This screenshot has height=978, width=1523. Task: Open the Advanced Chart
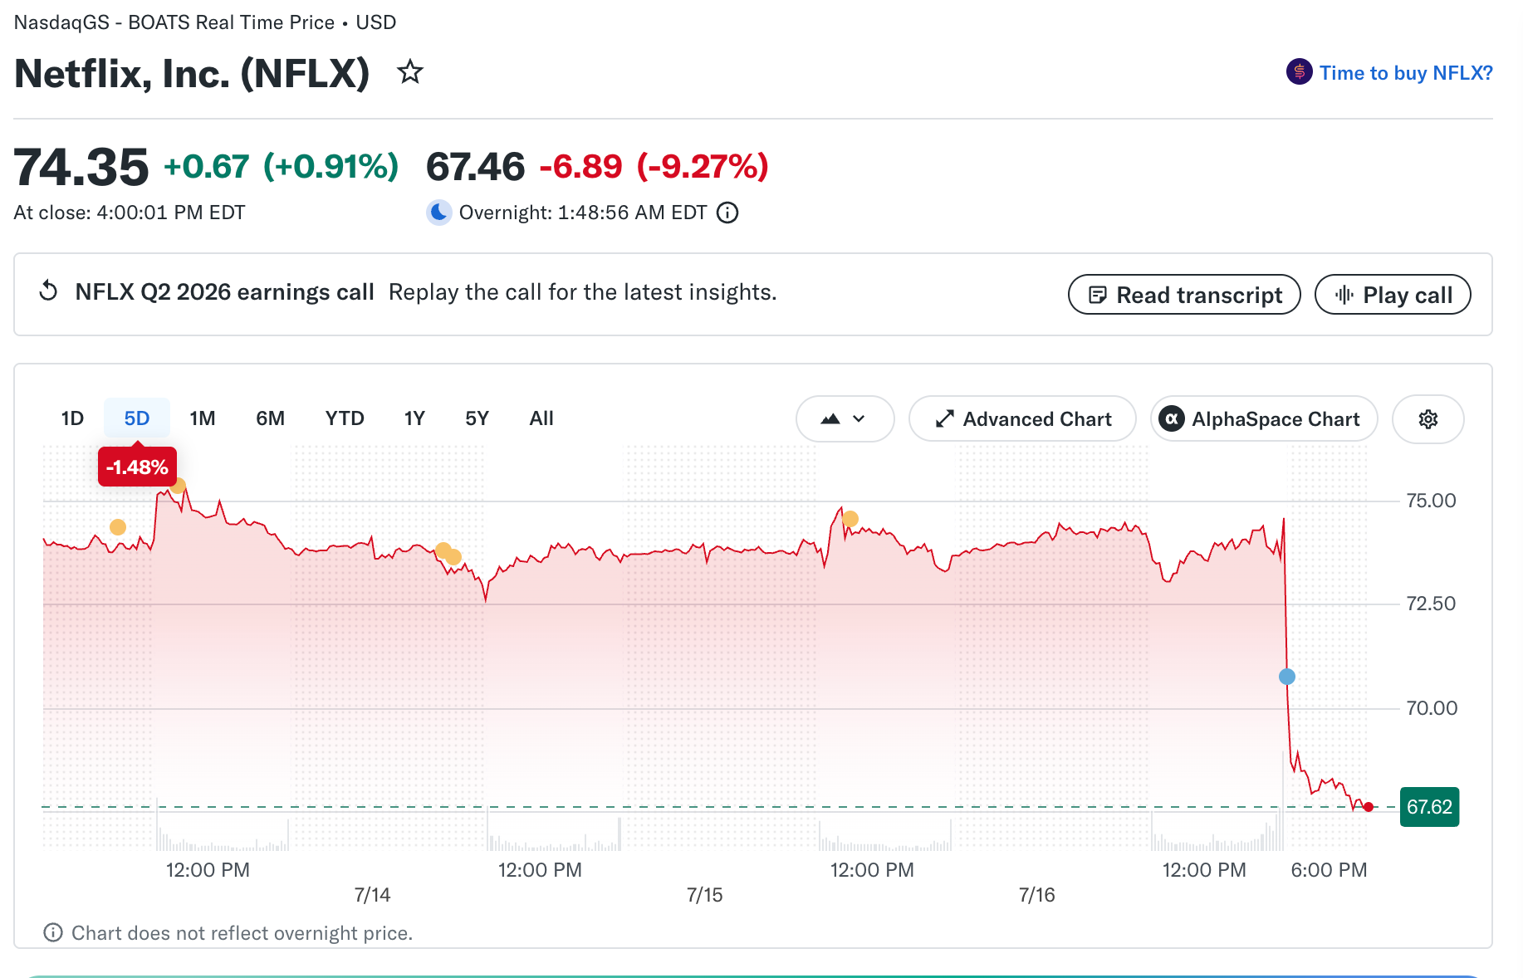(x=1022, y=419)
